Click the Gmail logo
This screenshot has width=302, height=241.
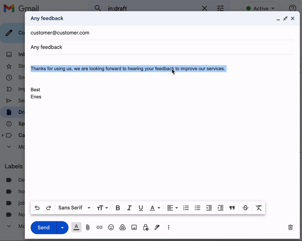tap(21, 8)
